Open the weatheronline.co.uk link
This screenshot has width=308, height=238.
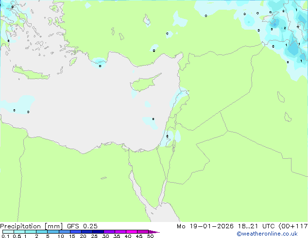(267, 234)
